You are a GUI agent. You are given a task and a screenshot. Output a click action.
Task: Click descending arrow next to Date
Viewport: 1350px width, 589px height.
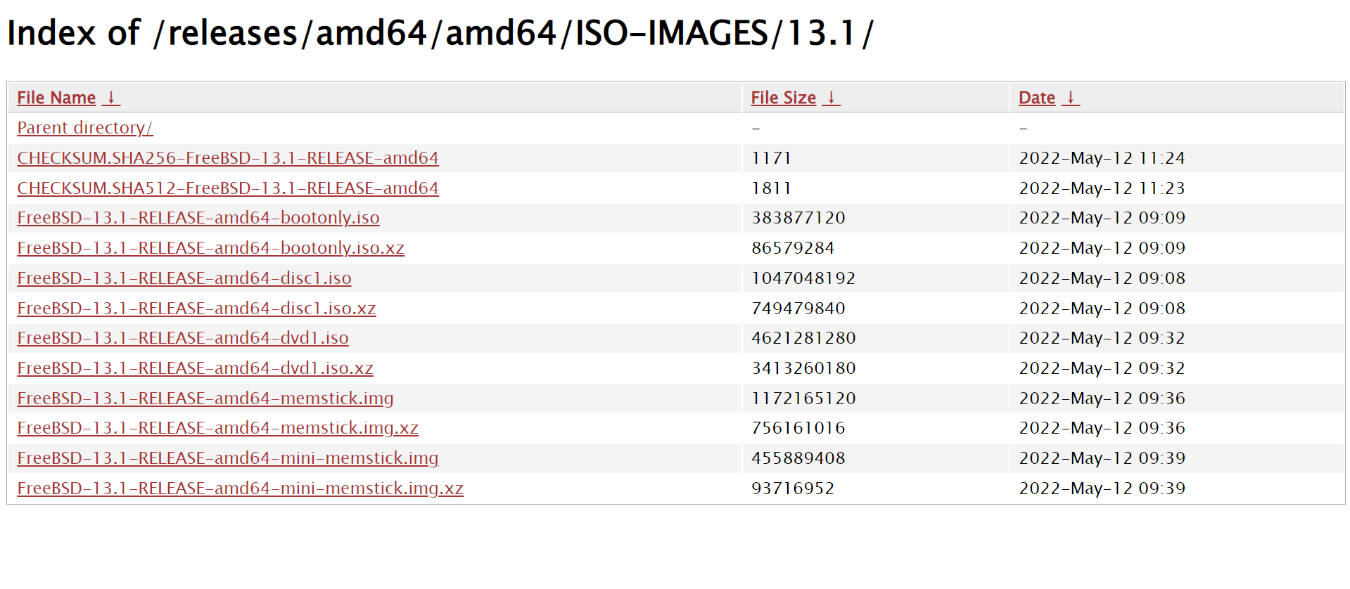(x=1070, y=98)
